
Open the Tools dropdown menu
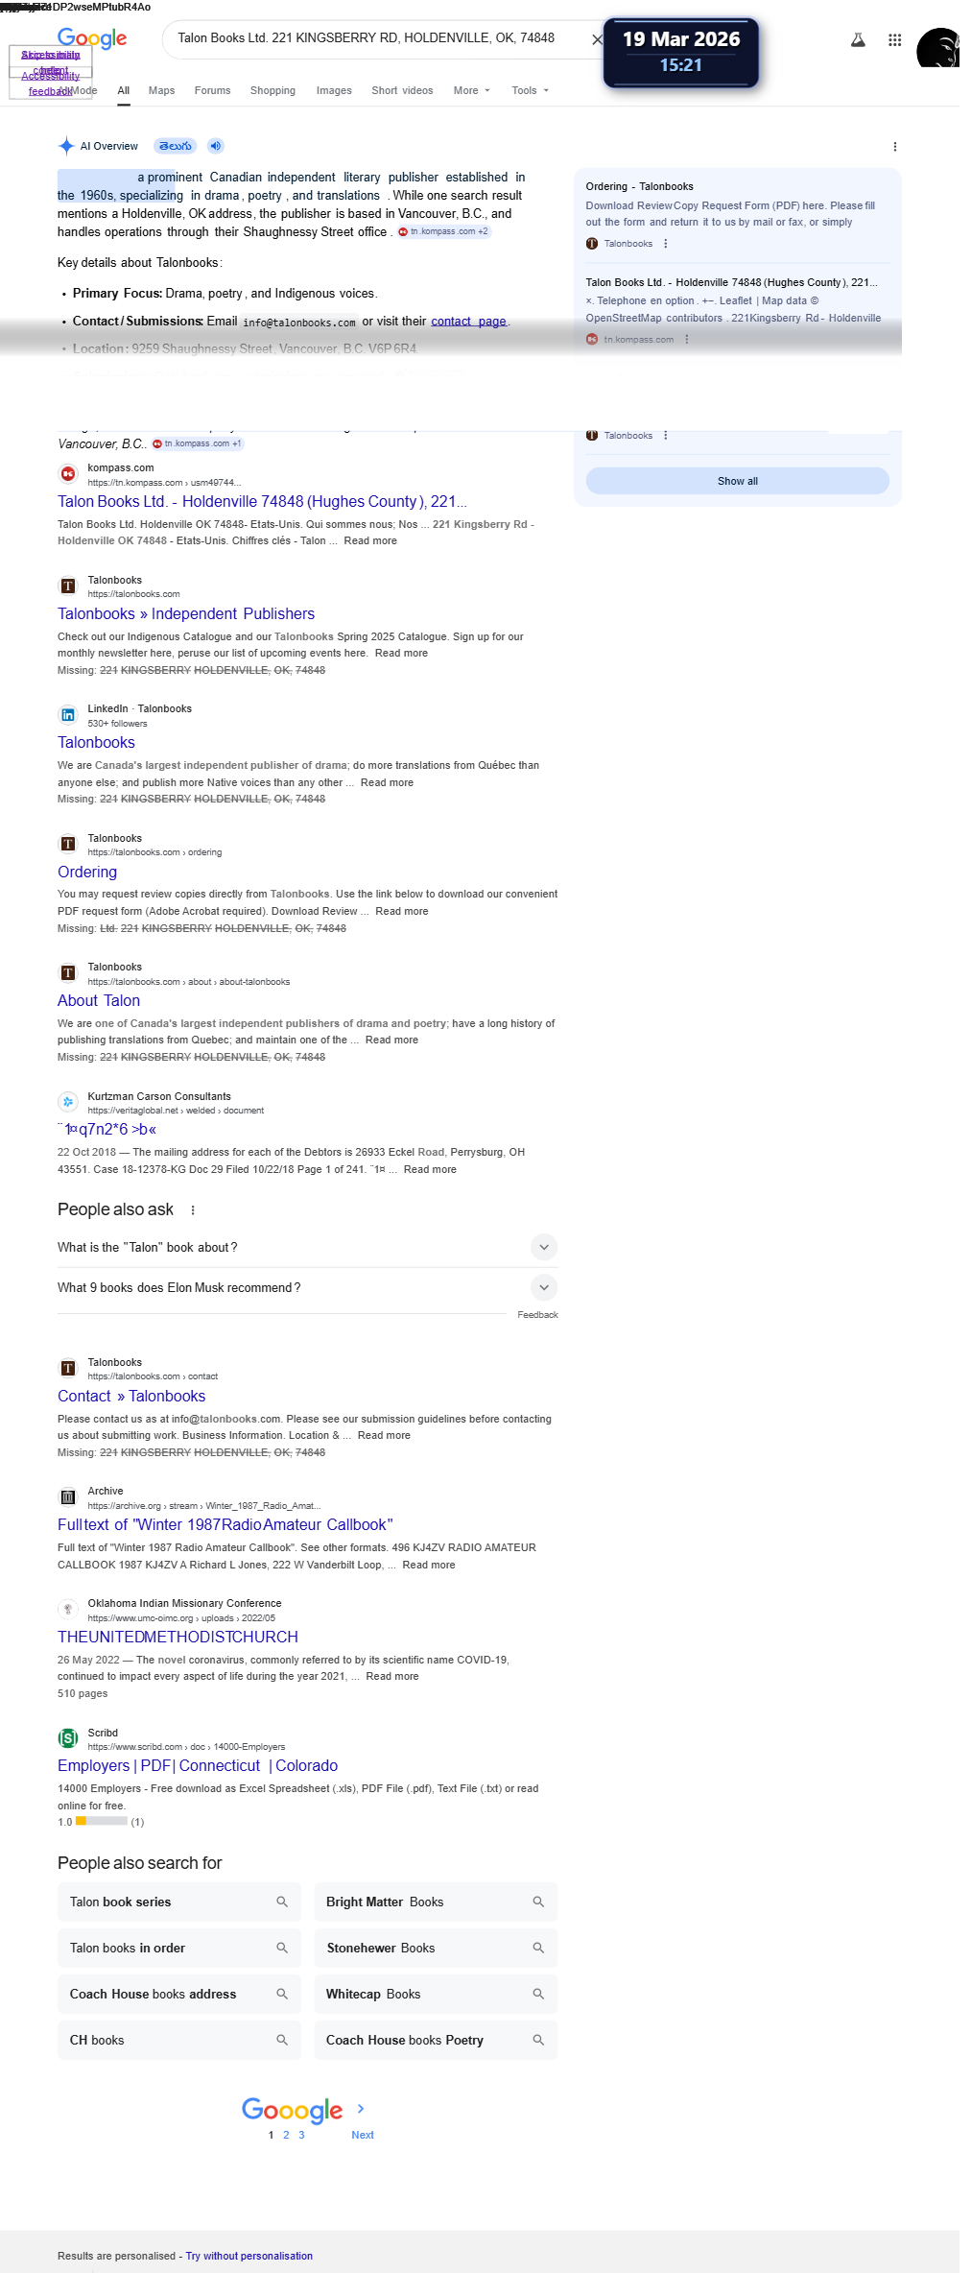(x=530, y=90)
